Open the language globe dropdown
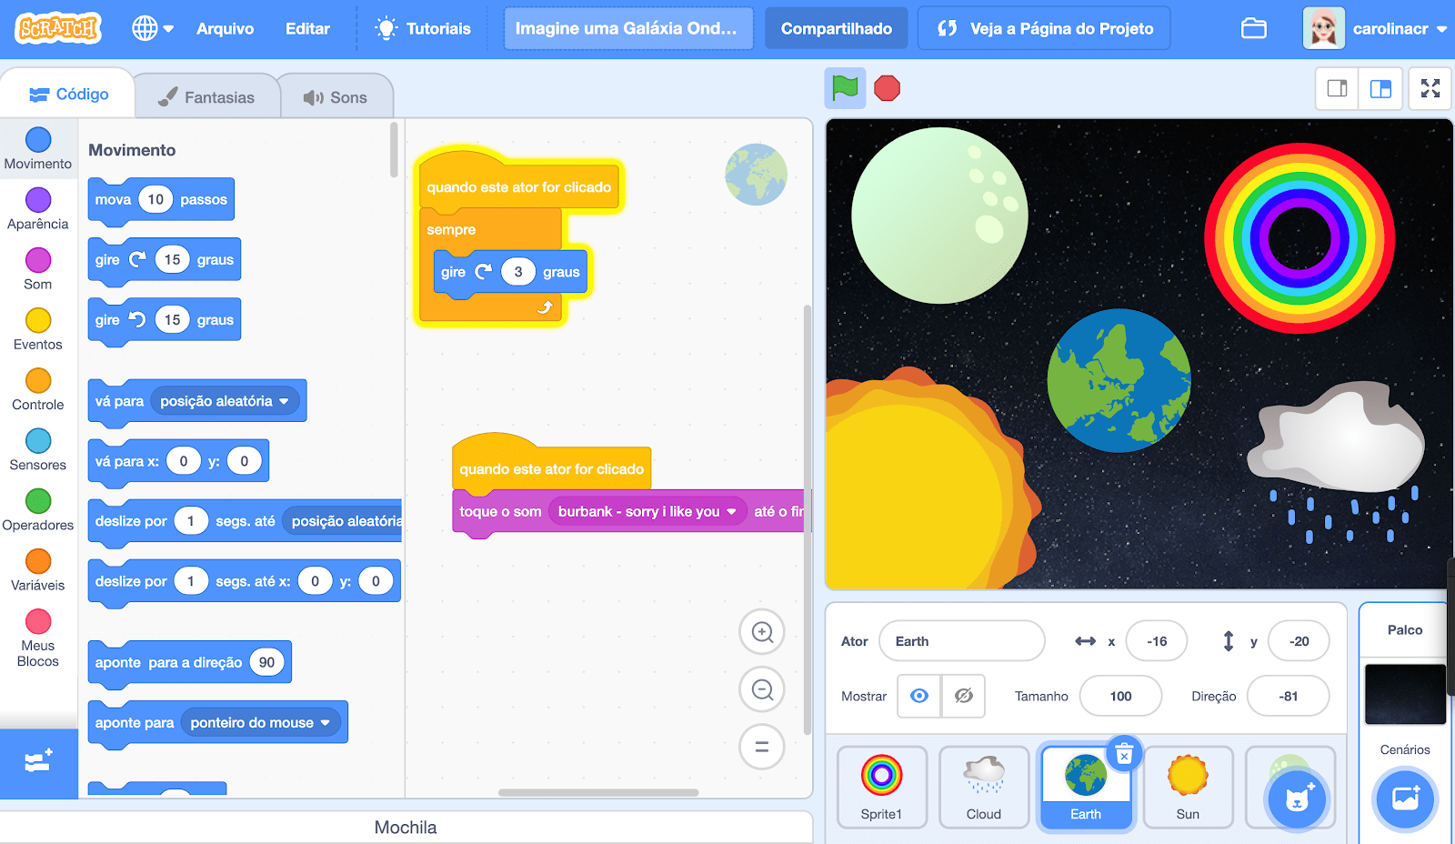Viewport: 1455px width, 844px height. click(152, 29)
